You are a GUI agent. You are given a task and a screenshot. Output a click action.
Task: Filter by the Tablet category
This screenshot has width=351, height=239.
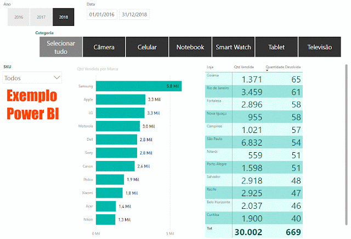[276, 47]
